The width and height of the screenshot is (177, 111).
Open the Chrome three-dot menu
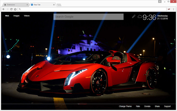(x=173, y=9)
